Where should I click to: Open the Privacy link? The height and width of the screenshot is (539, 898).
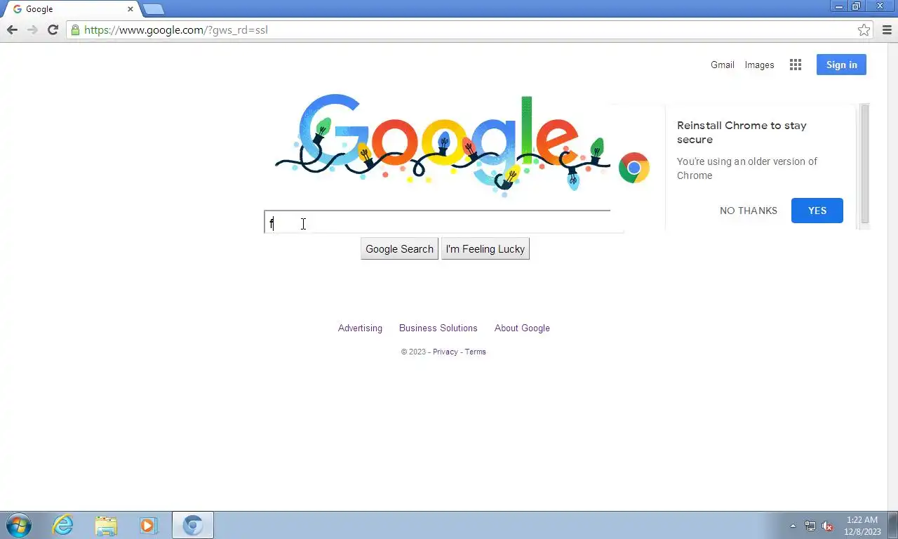point(445,352)
